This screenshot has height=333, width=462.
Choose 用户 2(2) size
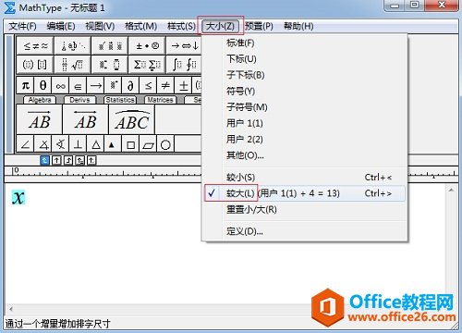pyautogui.click(x=305, y=140)
